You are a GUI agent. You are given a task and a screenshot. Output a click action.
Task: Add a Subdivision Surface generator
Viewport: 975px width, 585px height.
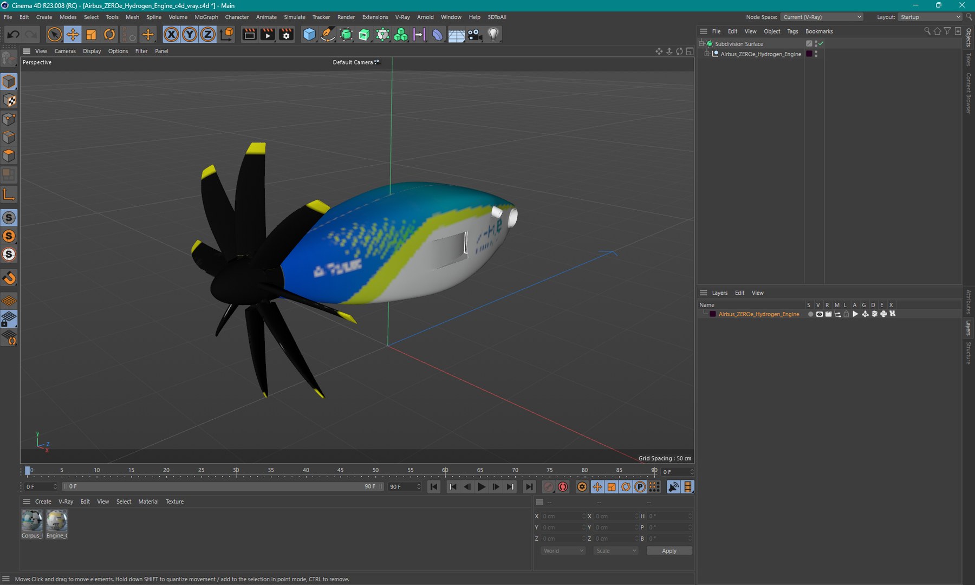[x=346, y=35]
